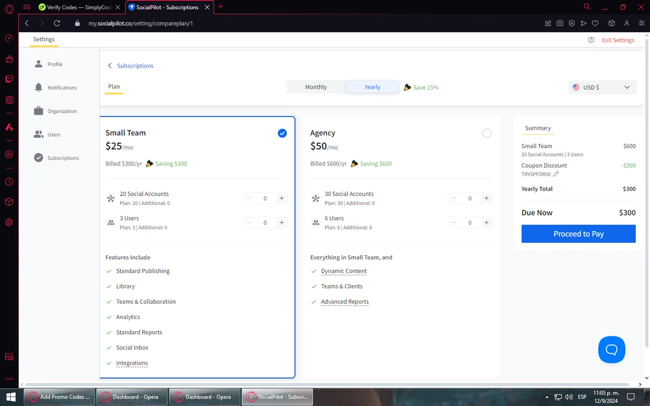This screenshot has height=406, width=650.
Task: Add page to bookmarks heart icon
Action: point(595,23)
